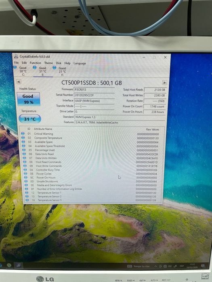Open the Language menu
212x282 pixels.
coord(80,63)
